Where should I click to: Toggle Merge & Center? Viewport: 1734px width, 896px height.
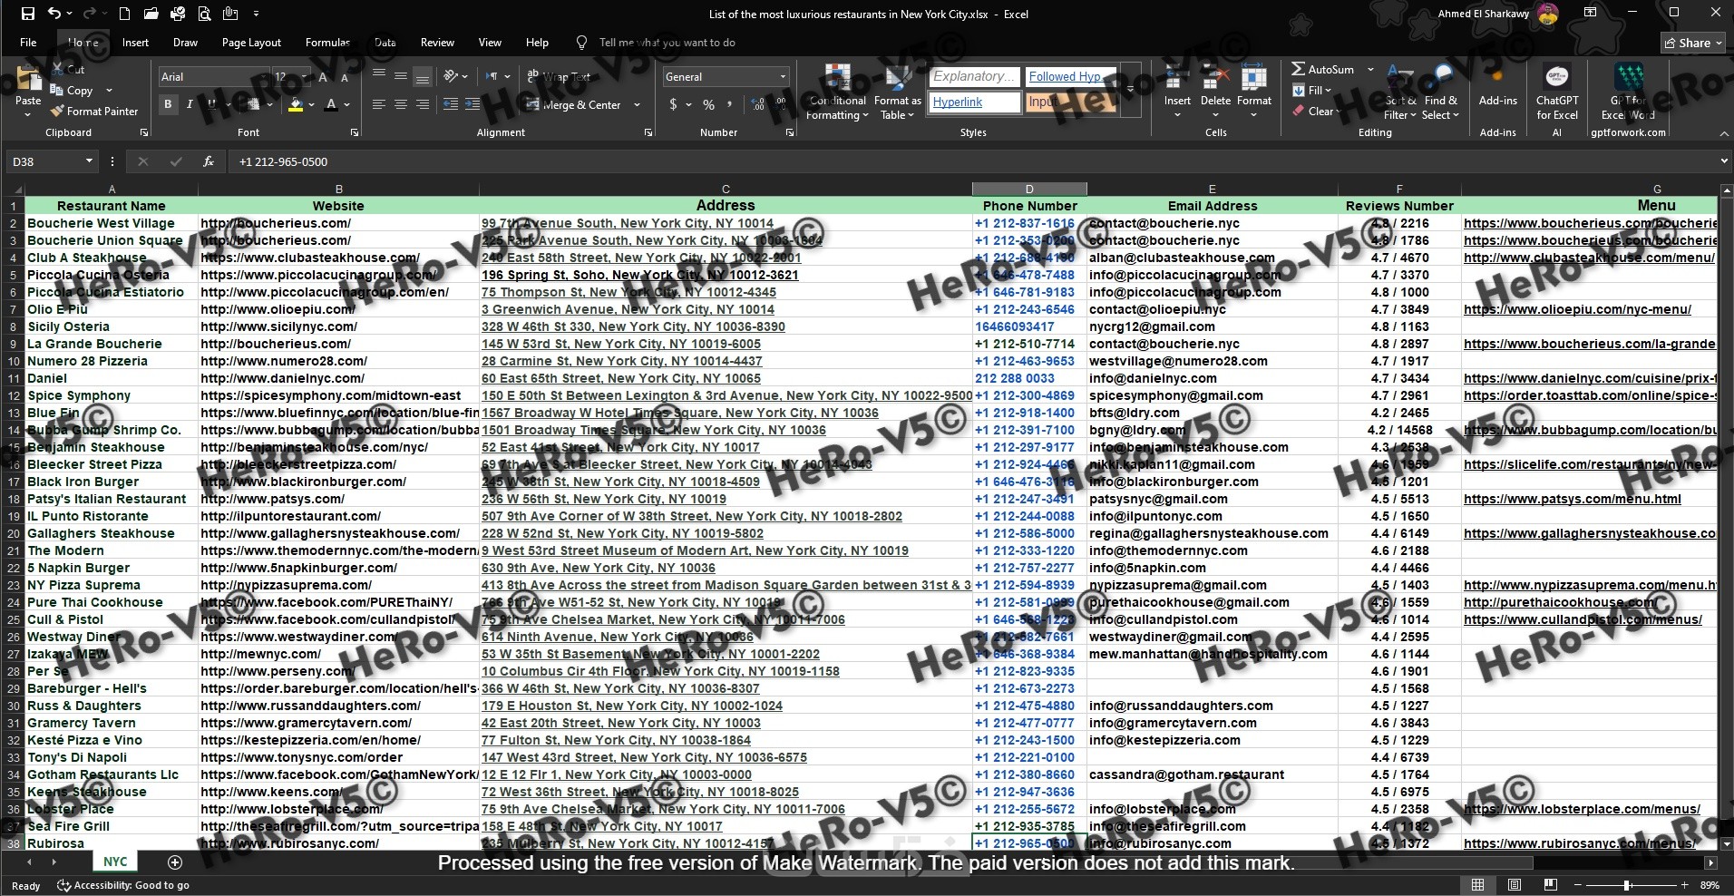575,105
